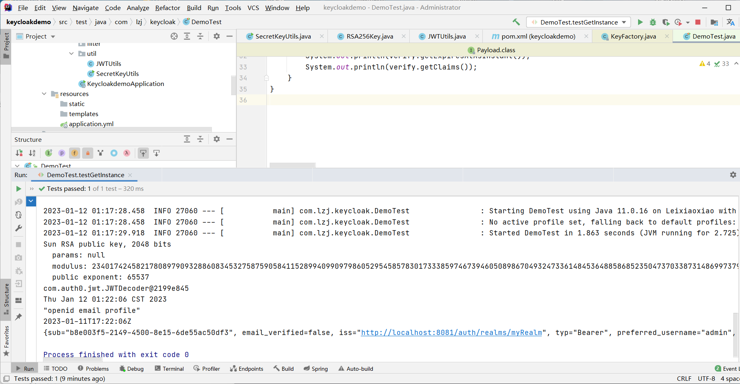Open the Profiler tool window

[x=207, y=369]
